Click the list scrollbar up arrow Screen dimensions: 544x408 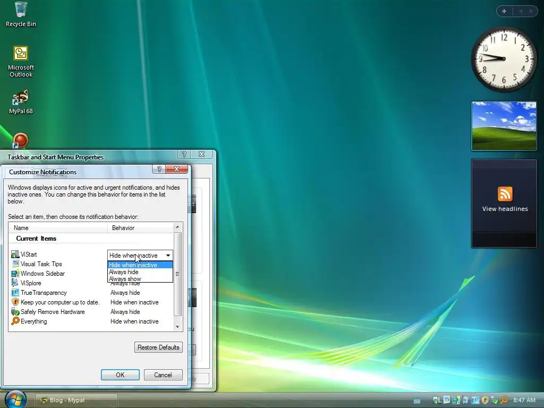177,227
